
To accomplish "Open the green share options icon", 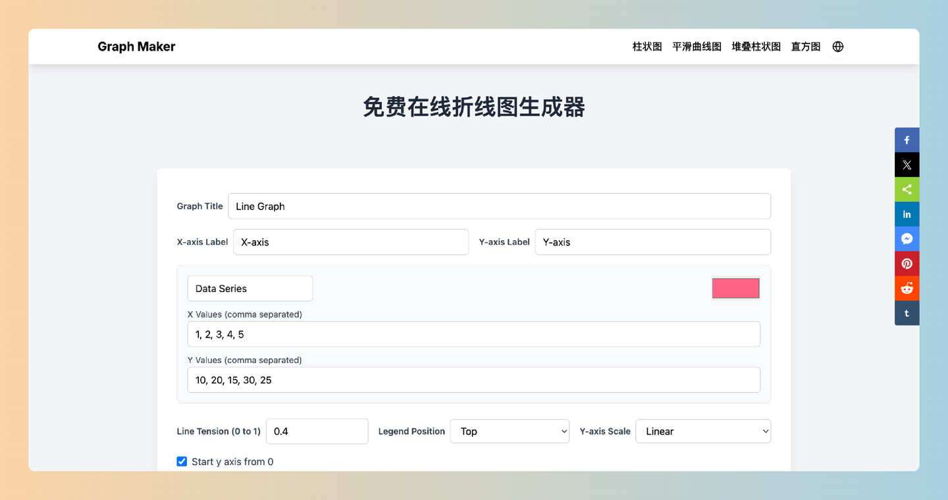I will [907, 189].
